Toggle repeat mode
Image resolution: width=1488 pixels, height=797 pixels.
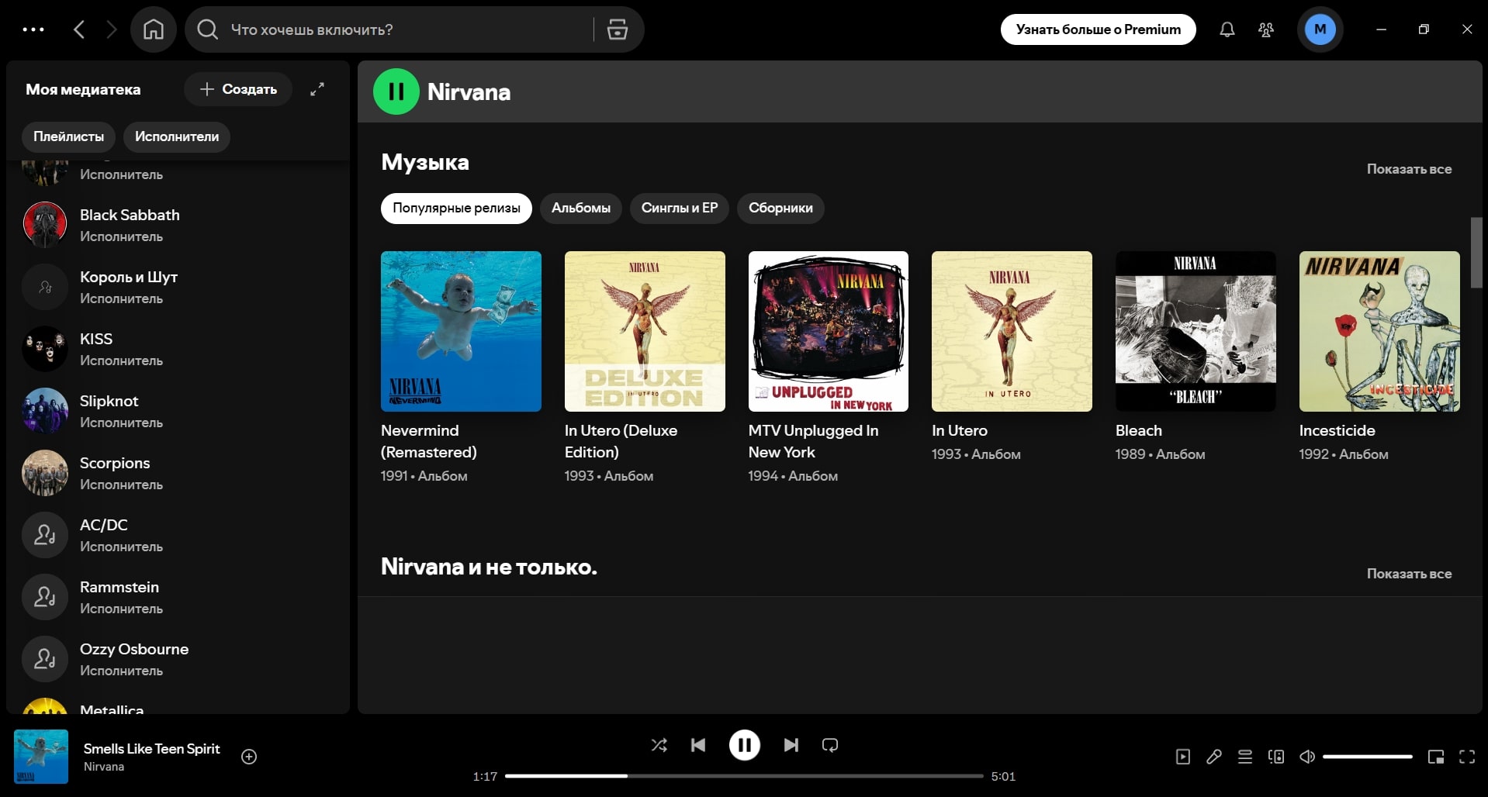830,745
